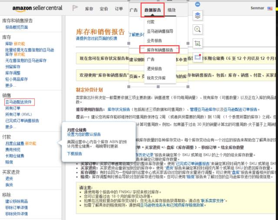Open the 库龄 report in sidebar
Screen dimensions: 278x220
pos(9,44)
